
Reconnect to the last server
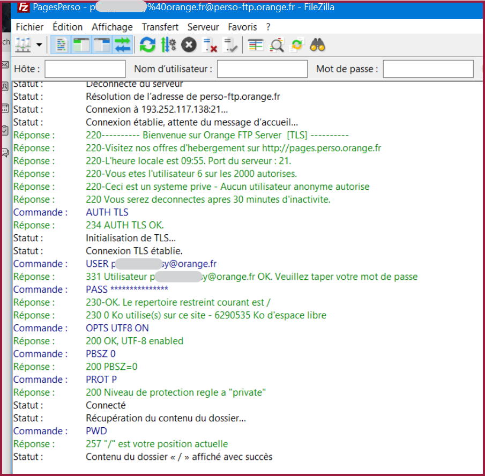coord(230,46)
